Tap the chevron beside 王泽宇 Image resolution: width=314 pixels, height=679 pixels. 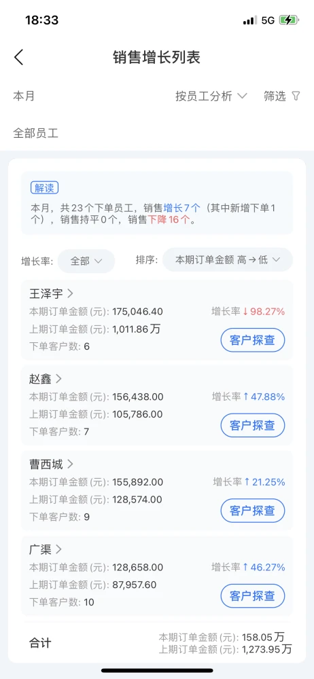pyautogui.click(x=70, y=293)
